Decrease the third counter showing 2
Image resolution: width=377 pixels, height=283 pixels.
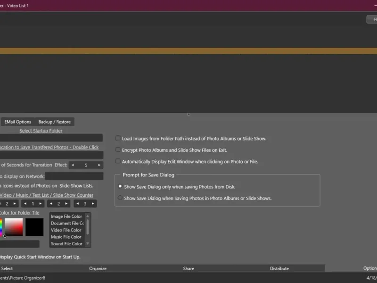(51, 204)
